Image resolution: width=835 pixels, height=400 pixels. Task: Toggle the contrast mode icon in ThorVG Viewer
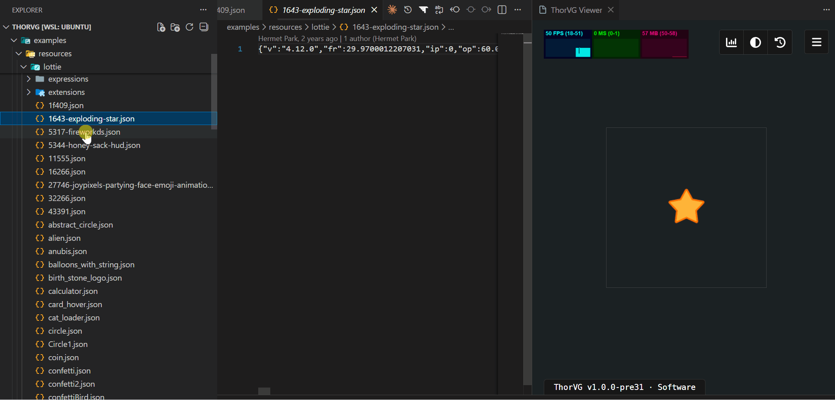point(755,42)
